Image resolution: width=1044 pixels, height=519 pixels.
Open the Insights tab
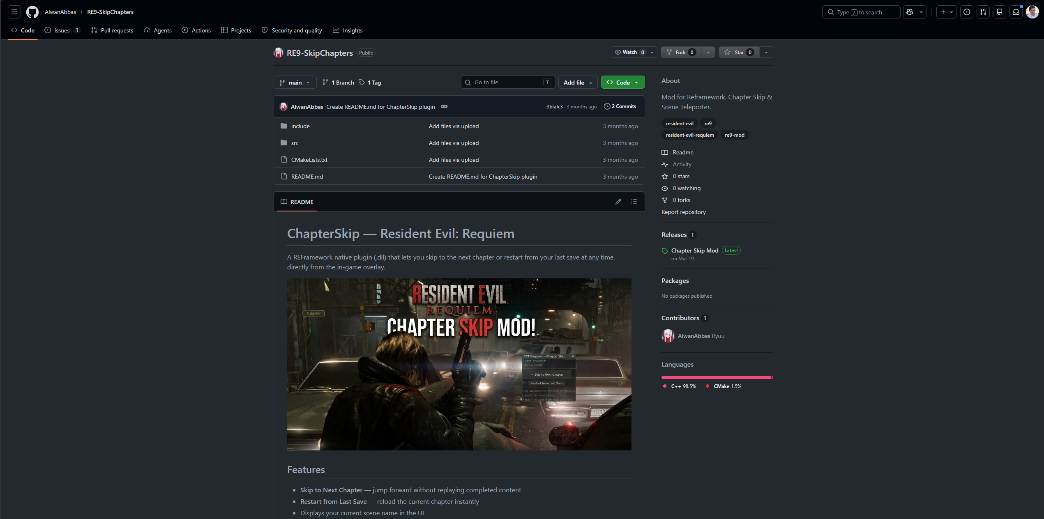click(348, 30)
